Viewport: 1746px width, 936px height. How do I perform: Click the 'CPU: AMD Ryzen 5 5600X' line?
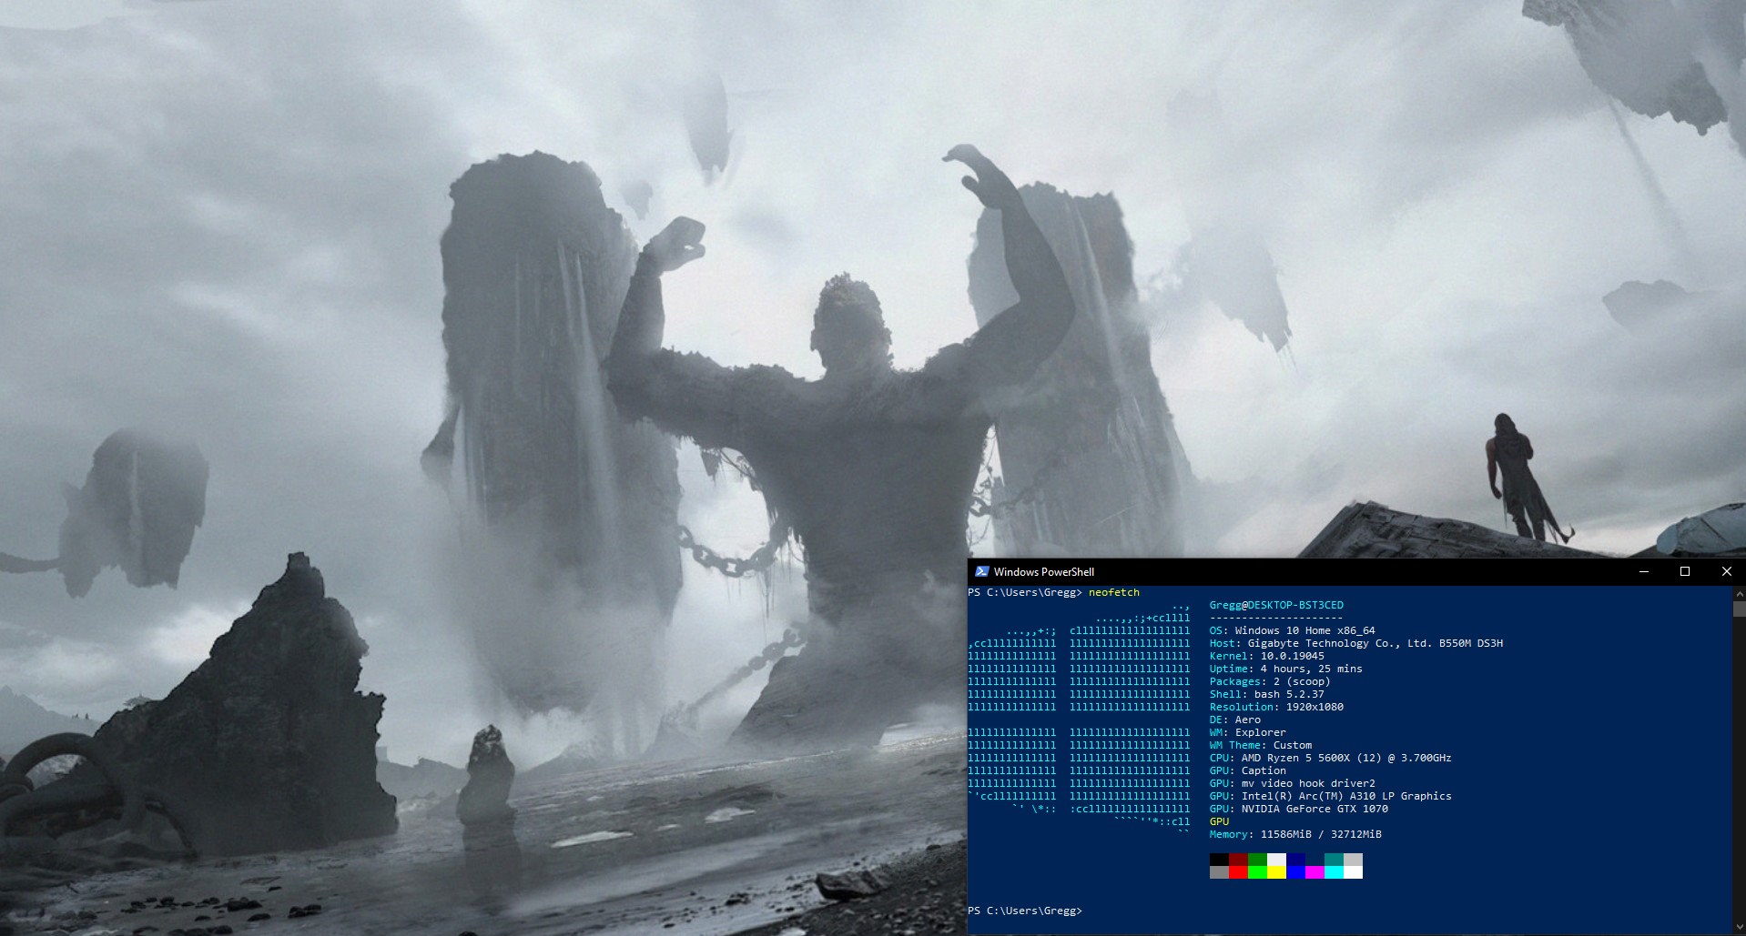(x=1330, y=758)
